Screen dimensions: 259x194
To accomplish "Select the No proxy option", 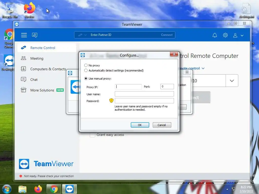I will pyautogui.click(x=86, y=65).
